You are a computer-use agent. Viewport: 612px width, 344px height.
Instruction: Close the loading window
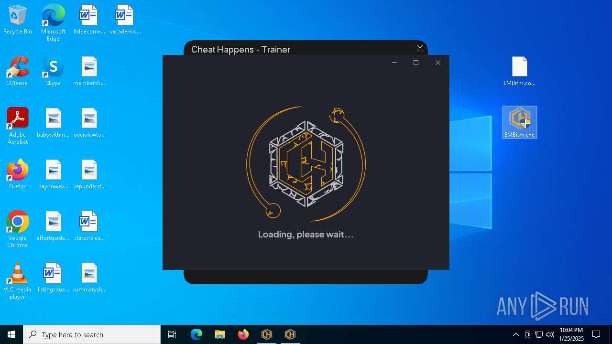point(438,63)
